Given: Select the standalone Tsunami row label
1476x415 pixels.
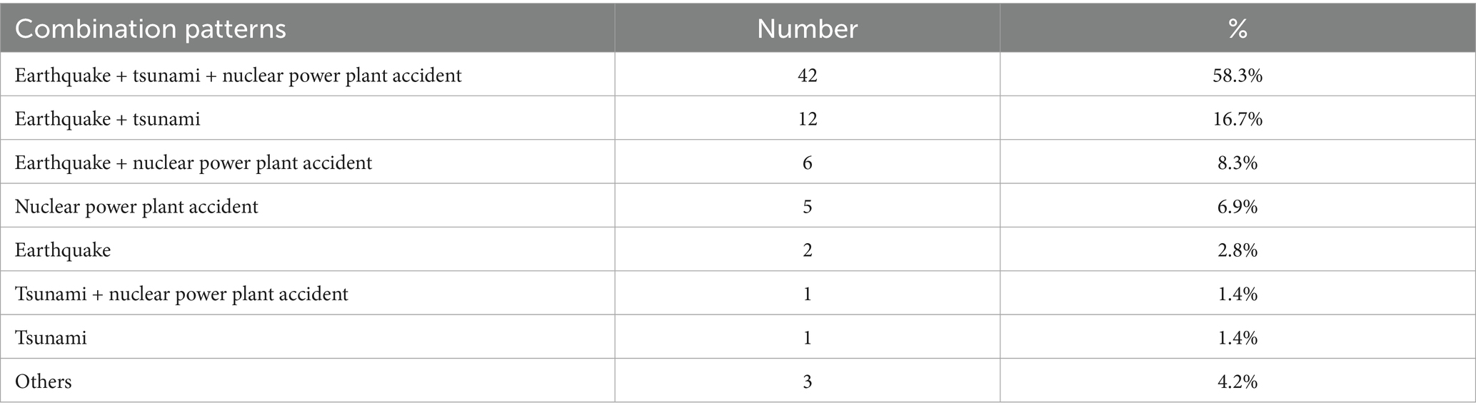Looking at the screenshot, I should [51, 337].
